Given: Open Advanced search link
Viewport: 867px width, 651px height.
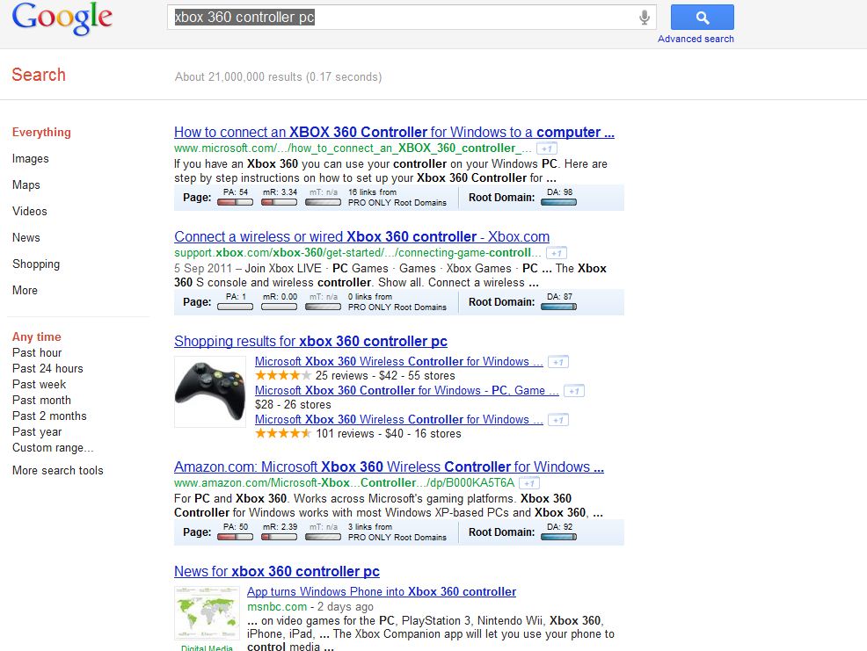Looking at the screenshot, I should click(x=696, y=39).
